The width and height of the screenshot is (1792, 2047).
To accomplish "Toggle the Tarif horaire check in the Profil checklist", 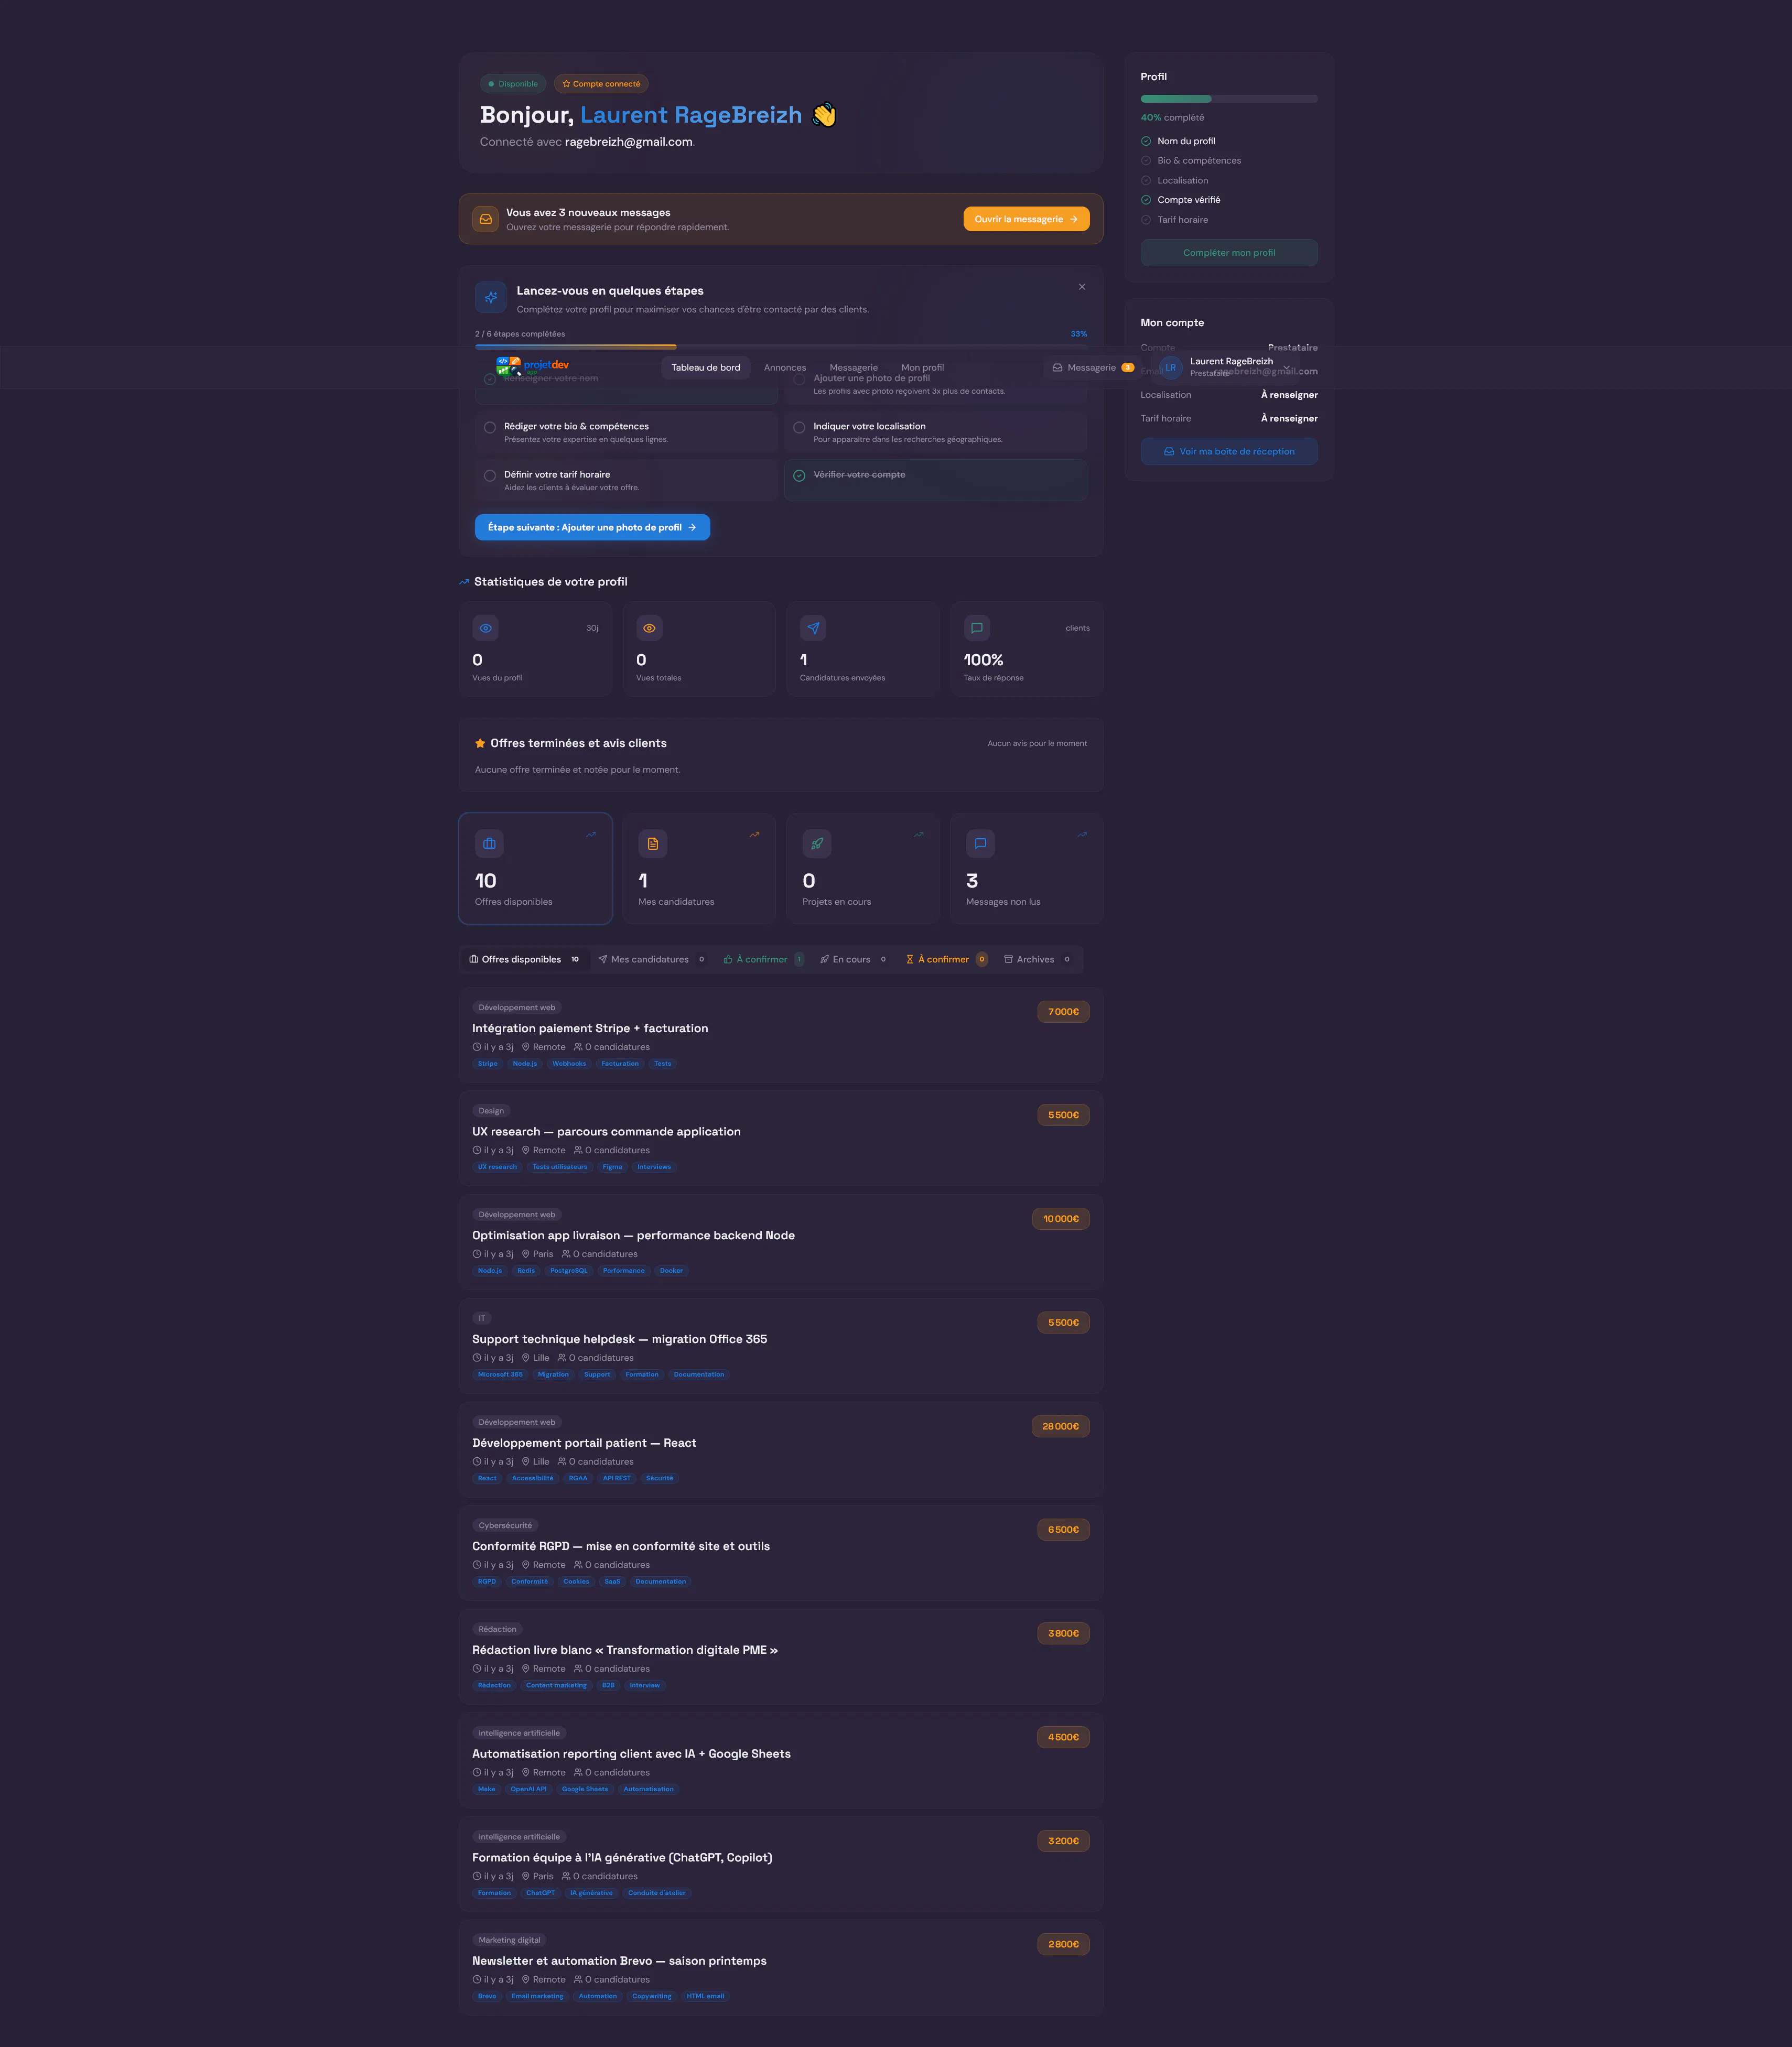I will 1146,220.
